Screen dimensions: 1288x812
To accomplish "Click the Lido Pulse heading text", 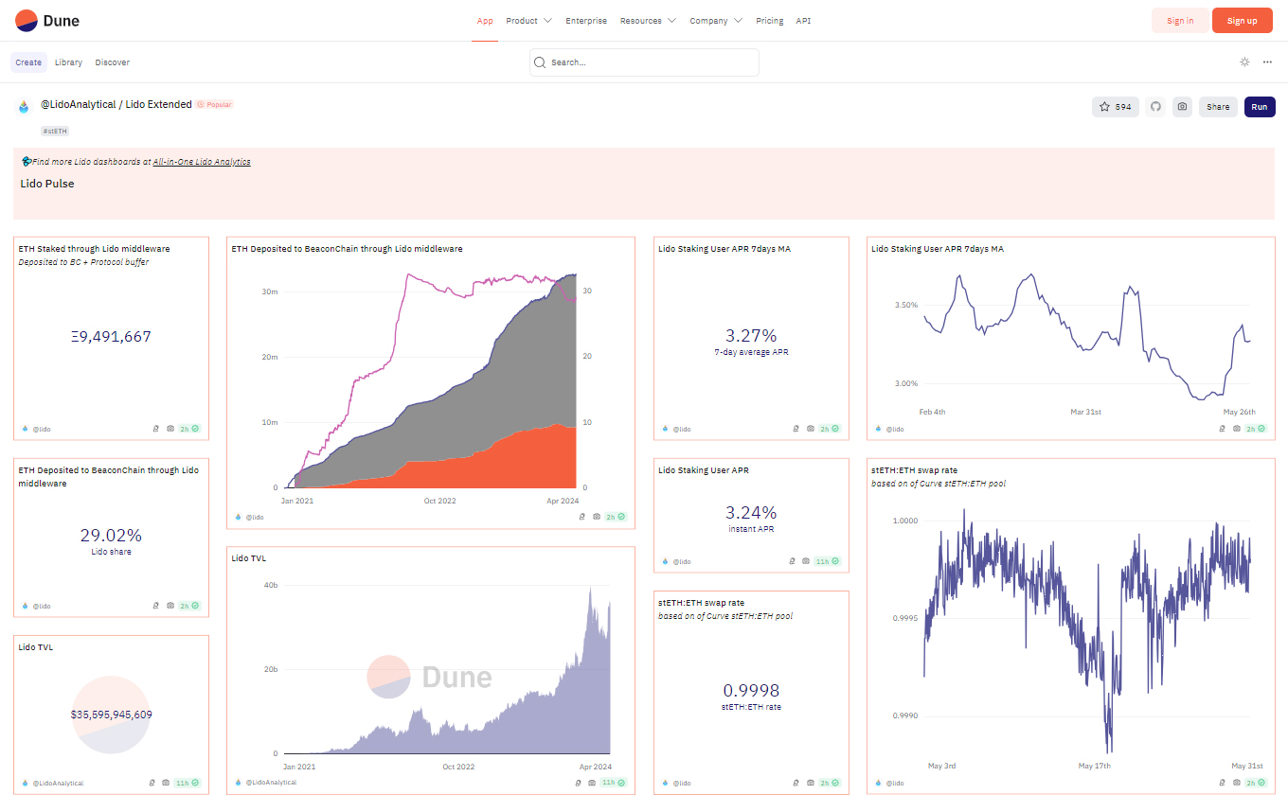I will click(x=47, y=184).
